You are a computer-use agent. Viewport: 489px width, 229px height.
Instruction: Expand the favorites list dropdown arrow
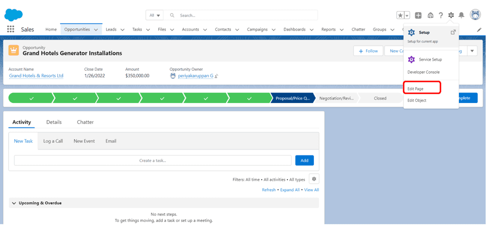pos(407,15)
